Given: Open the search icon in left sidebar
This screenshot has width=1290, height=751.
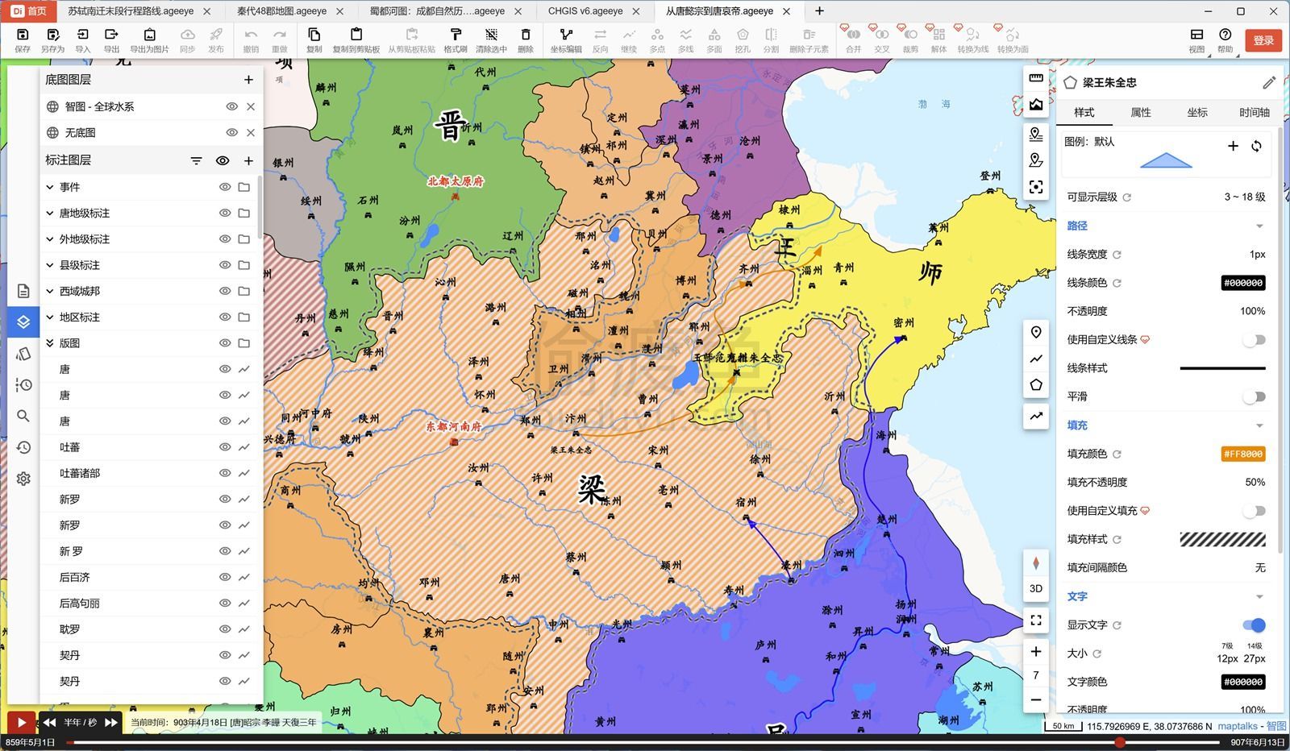Looking at the screenshot, I should coord(23,416).
